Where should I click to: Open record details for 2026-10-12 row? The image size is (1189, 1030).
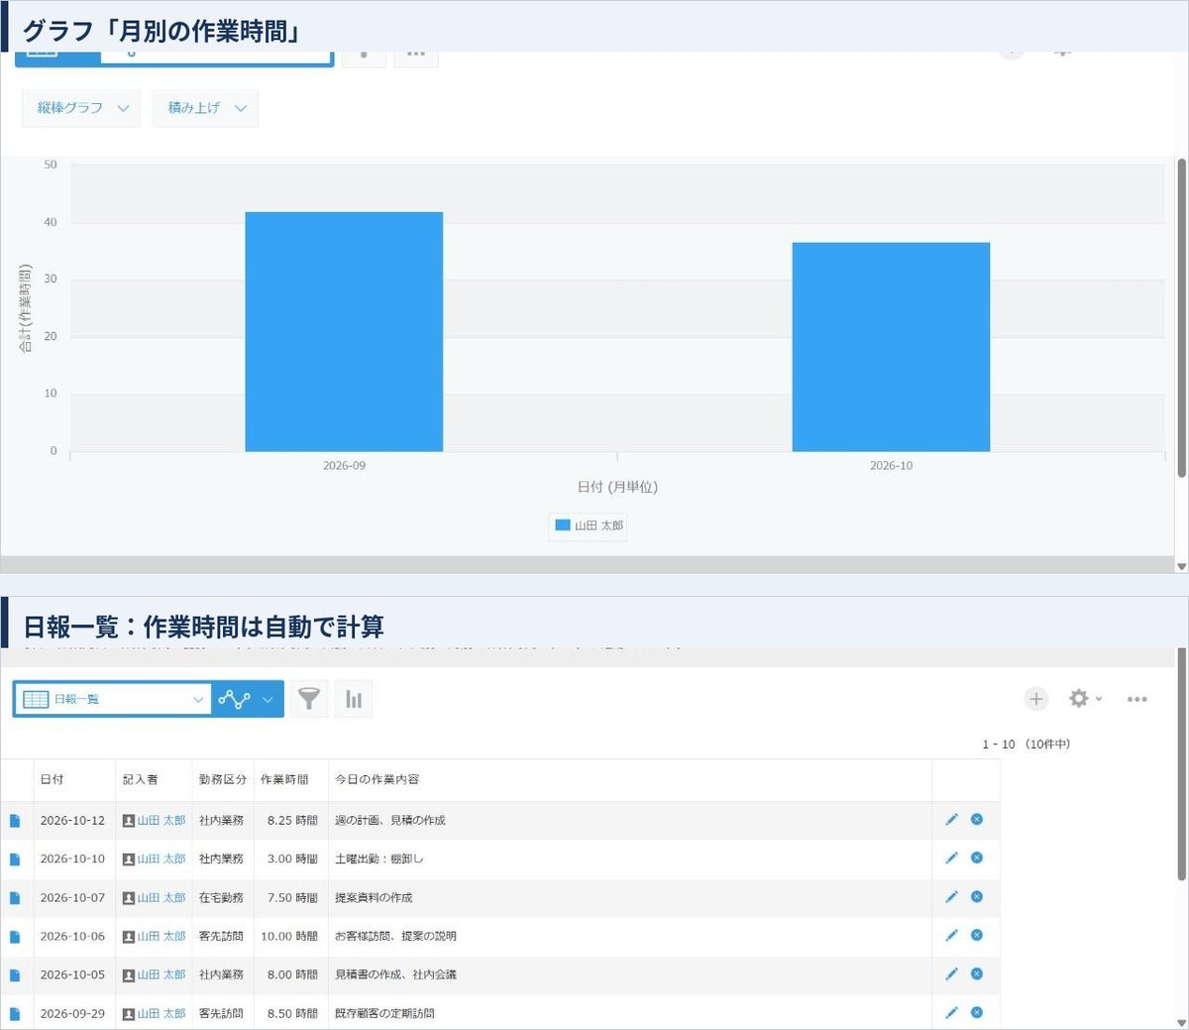(15, 821)
